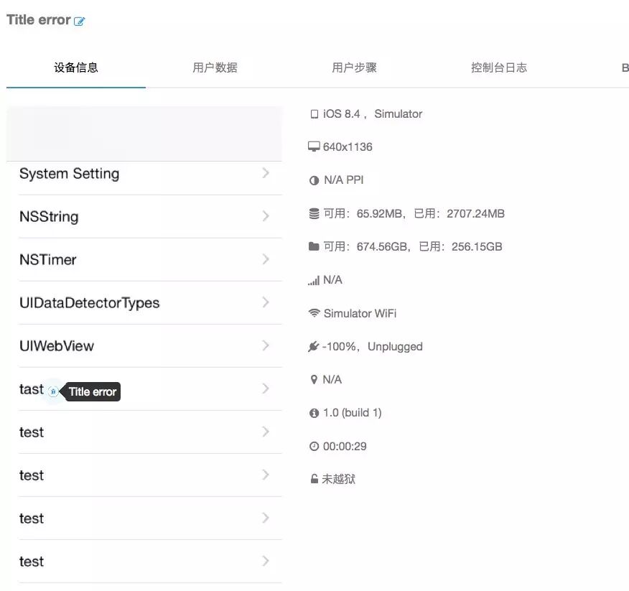The image size is (629, 591).
Task: Switch to the 用户步骤 tab
Action: (x=354, y=68)
